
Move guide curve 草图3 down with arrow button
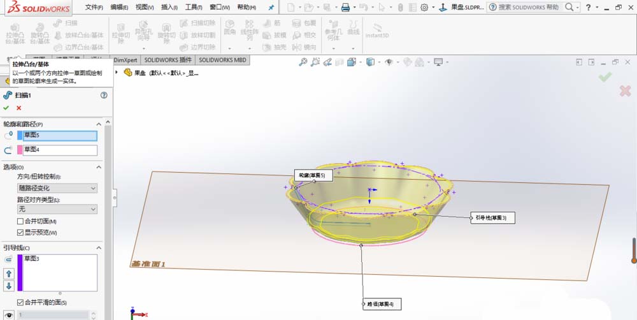click(9, 286)
